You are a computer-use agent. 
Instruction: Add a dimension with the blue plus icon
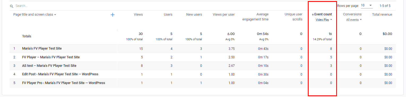tap(113, 15)
